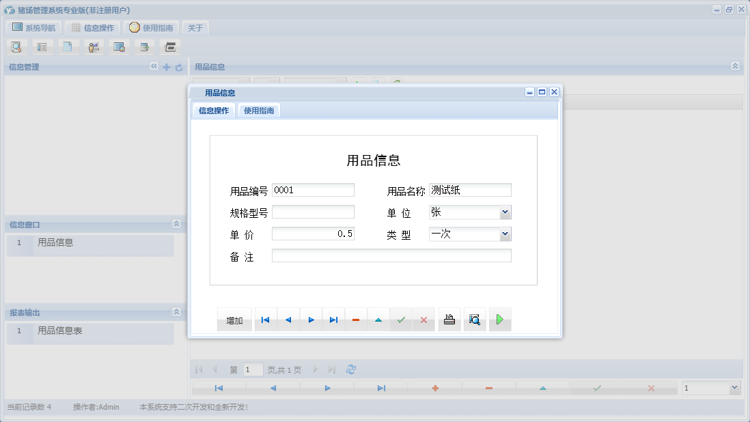Refresh the table using the bottom refresh icon
The width and height of the screenshot is (750, 422).
pos(350,369)
